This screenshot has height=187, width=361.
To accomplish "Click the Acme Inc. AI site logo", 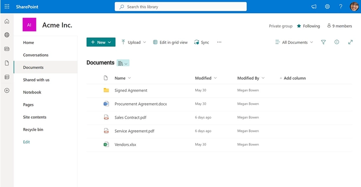I will pos(29,24).
